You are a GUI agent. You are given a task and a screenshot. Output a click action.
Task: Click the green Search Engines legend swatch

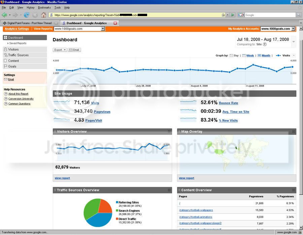coord(117,210)
